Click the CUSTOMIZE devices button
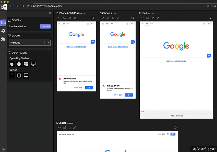This screenshot has height=152, width=217. [x=45, y=27]
